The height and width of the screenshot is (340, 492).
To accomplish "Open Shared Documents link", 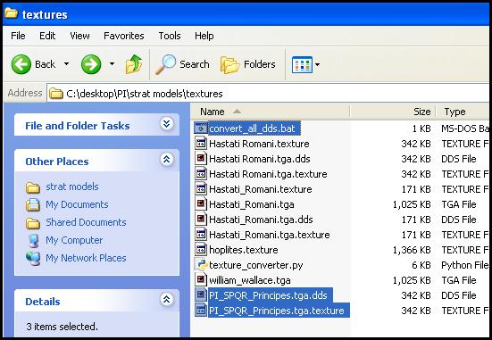I will [x=86, y=222].
